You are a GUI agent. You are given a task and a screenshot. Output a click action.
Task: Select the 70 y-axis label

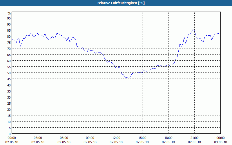9,48
